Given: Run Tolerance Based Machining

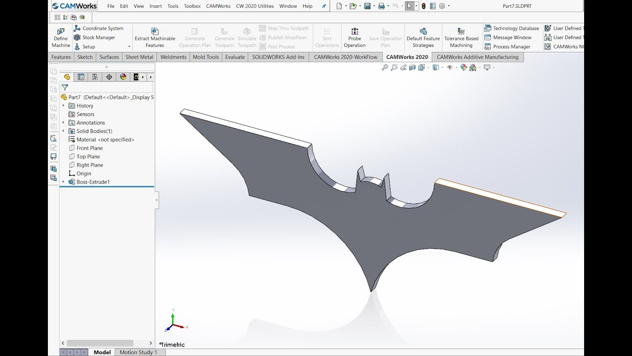Looking at the screenshot, I should (461, 38).
